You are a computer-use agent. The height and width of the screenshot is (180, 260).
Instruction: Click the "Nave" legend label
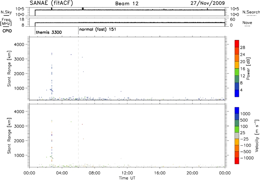(247, 23)
